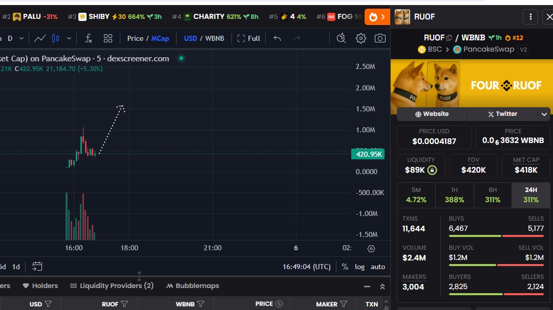Toggle fullscreen chart with Full
The width and height of the screenshot is (553, 310).
coord(249,38)
